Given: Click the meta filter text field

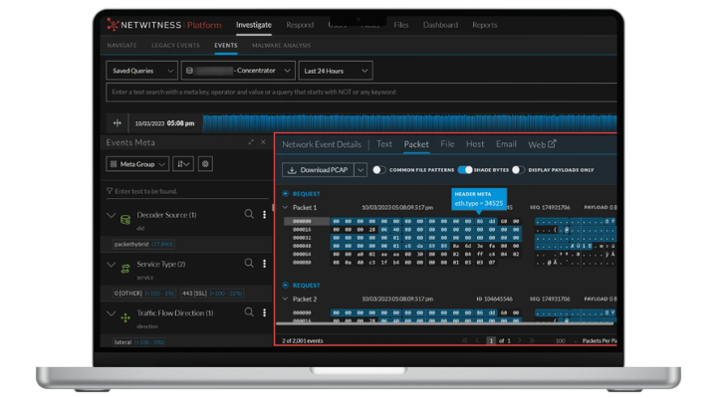Looking at the screenshot, I should point(187,191).
